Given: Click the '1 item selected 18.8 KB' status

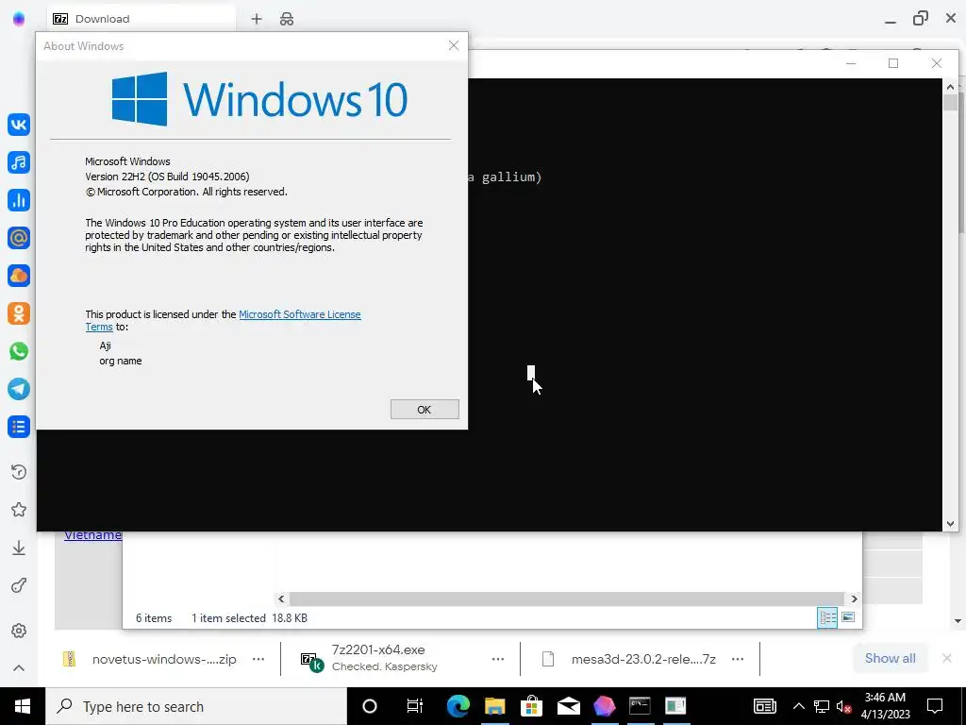Looking at the screenshot, I should coord(249,618).
